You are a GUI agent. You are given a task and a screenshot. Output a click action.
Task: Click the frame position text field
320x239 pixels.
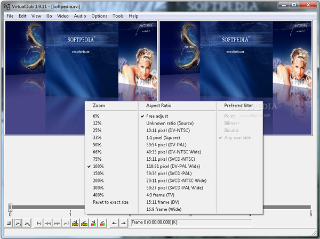click(191, 222)
